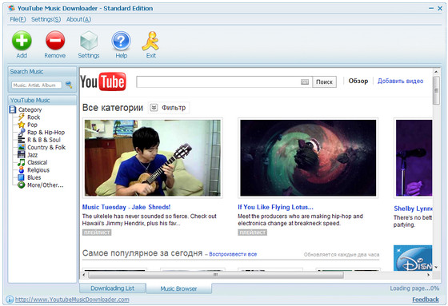Open the ukulele Jake Shreds video thumbnail

tap(153, 158)
